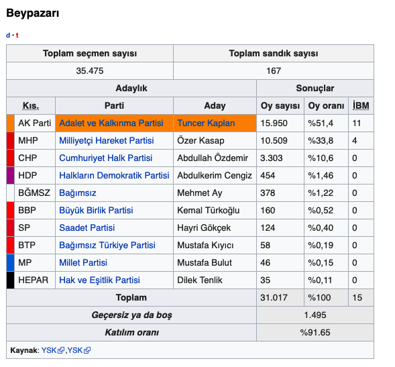
Task: Open the red 't' talk link
Action: click(17, 36)
